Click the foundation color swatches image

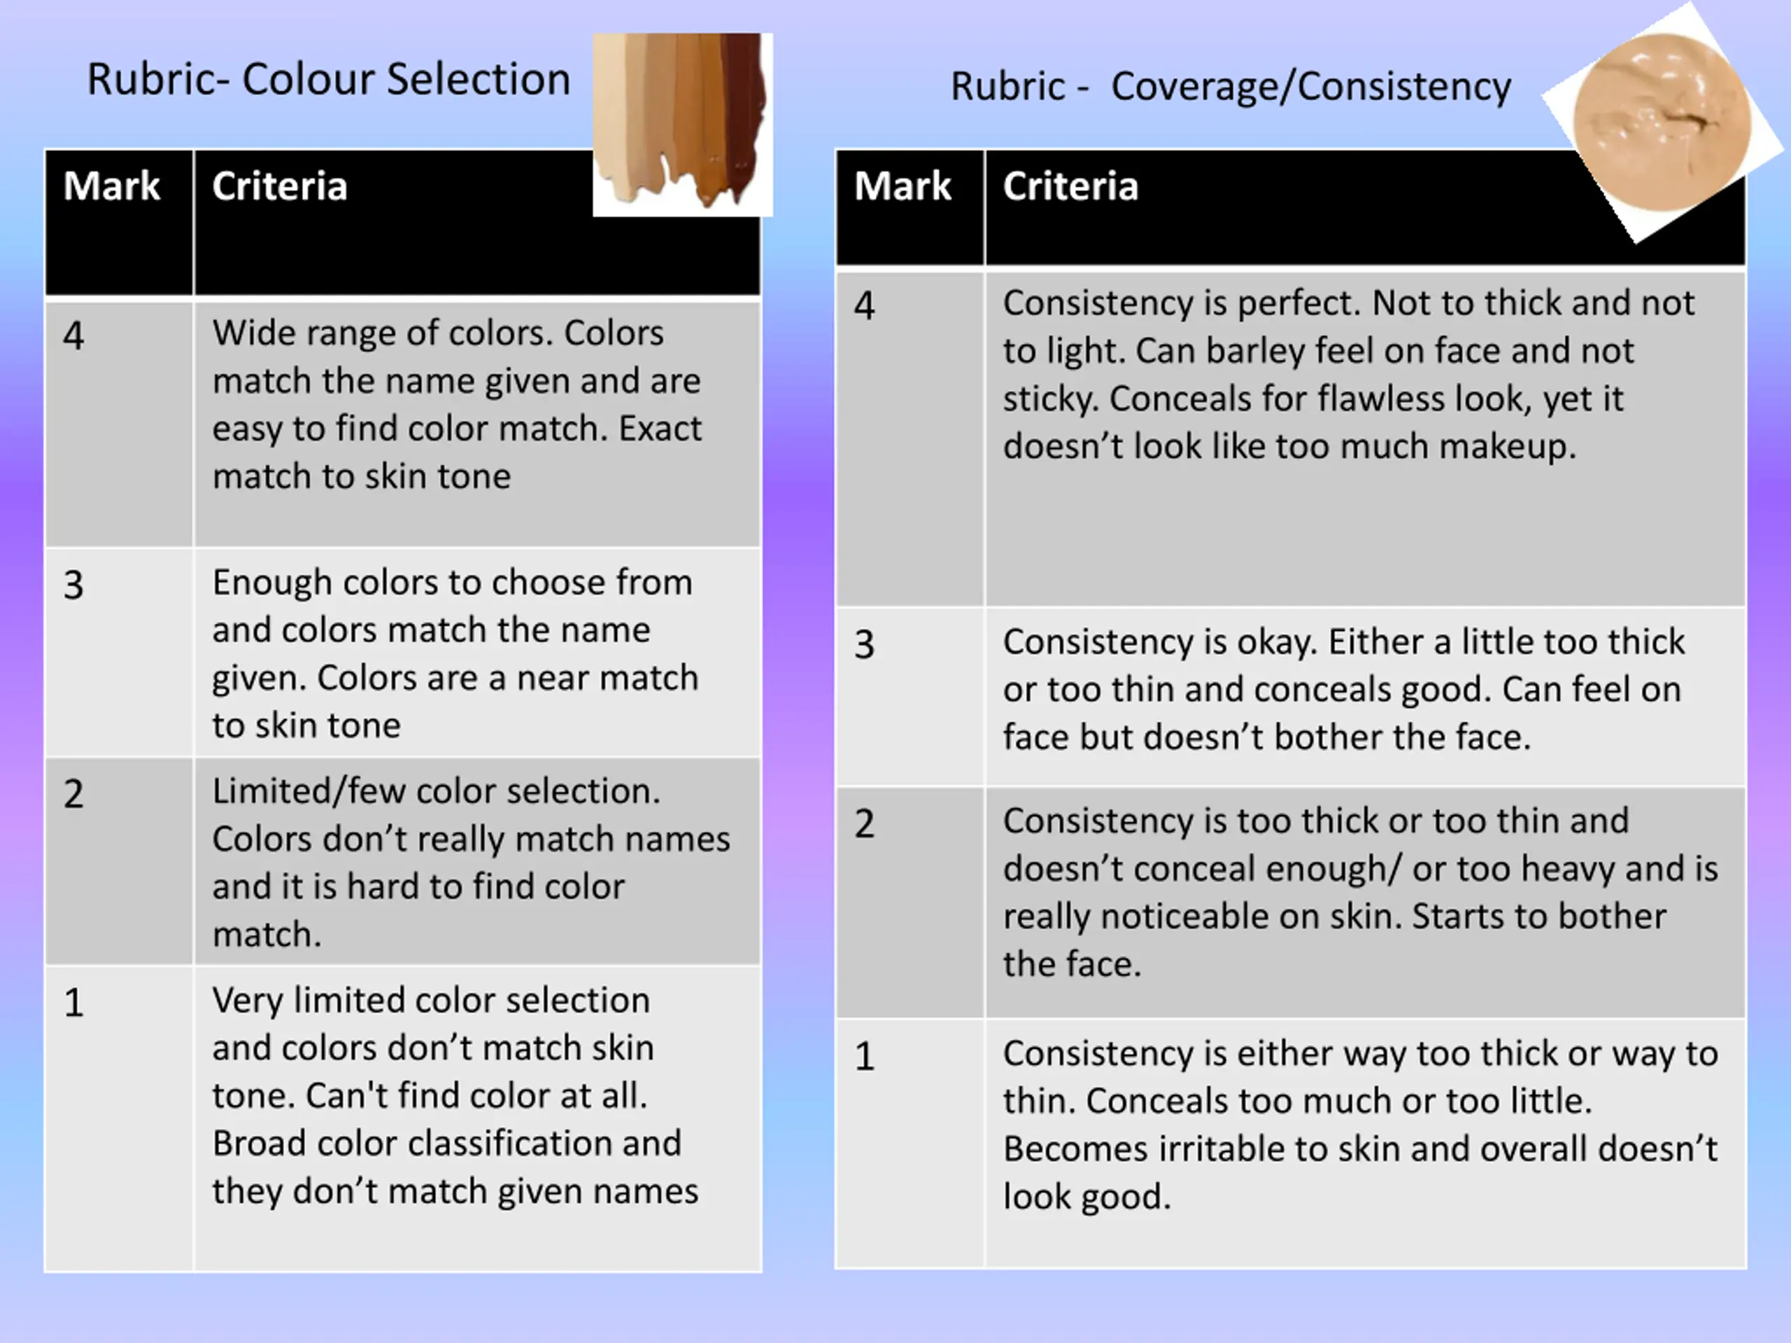681,124
